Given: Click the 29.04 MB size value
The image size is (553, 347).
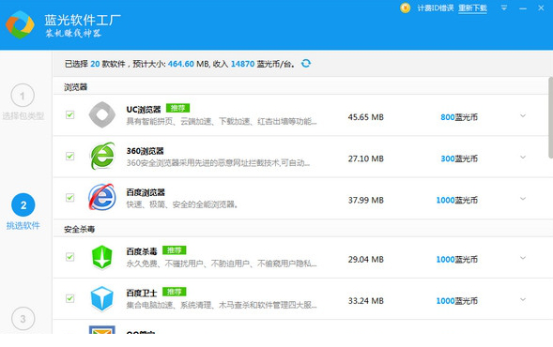Looking at the screenshot, I should click(x=366, y=259).
